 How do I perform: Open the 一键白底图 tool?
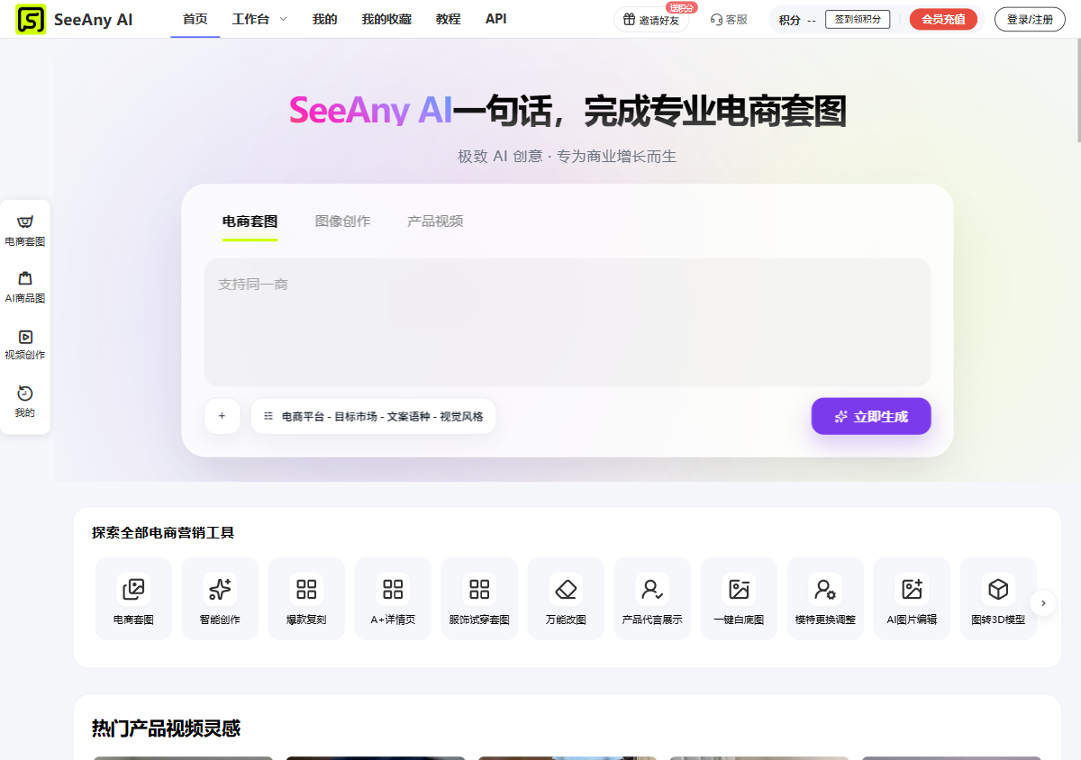(739, 599)
